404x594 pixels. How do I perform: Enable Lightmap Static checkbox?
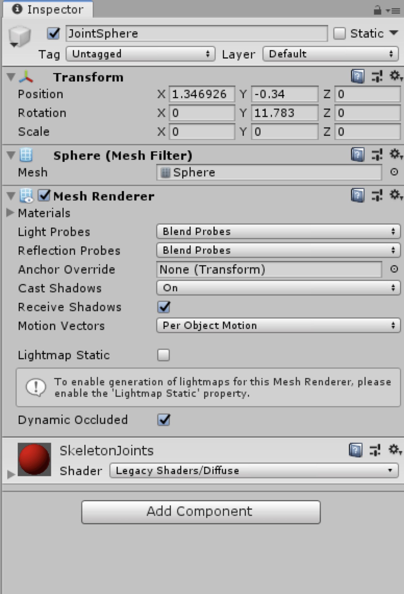[x=163, y=355]
